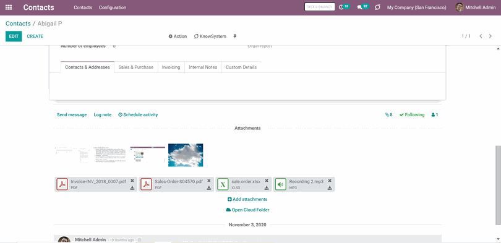Click the 1 / 1 pager counter
The image size is (501, 243).
tap(466, 36)
